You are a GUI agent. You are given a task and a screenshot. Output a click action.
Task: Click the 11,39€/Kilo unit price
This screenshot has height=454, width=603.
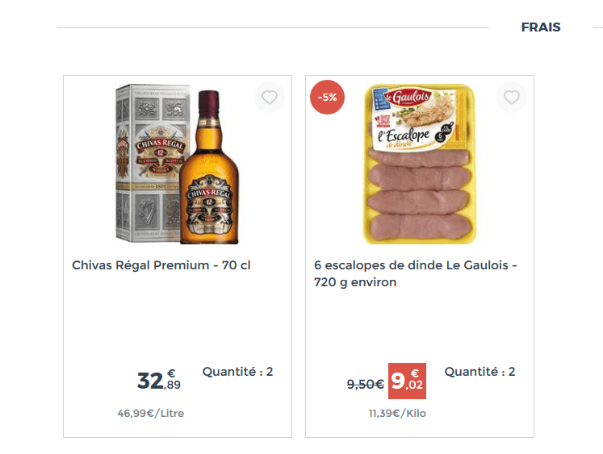(x=397, y=414)
